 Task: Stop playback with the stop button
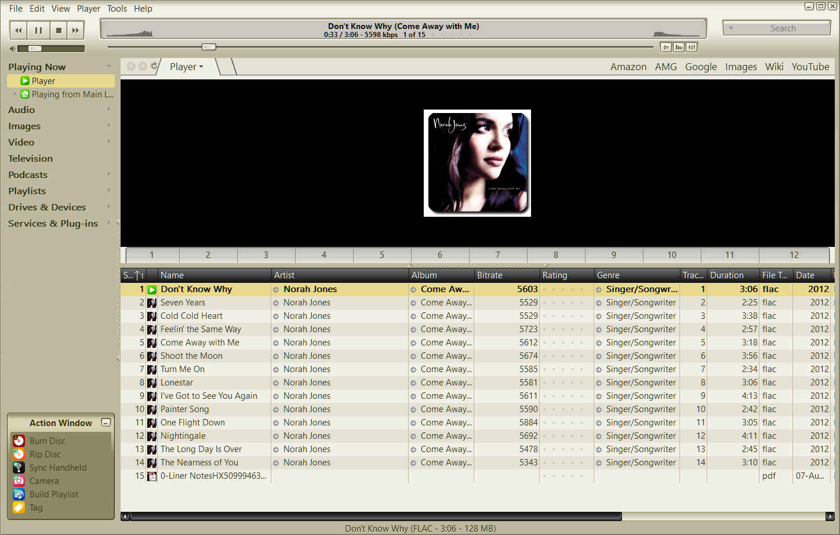59,30
